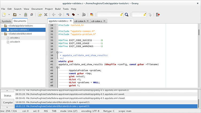Open the Build toolbar dropdown arrow
The image size is (201, 113).
point(78,14)
